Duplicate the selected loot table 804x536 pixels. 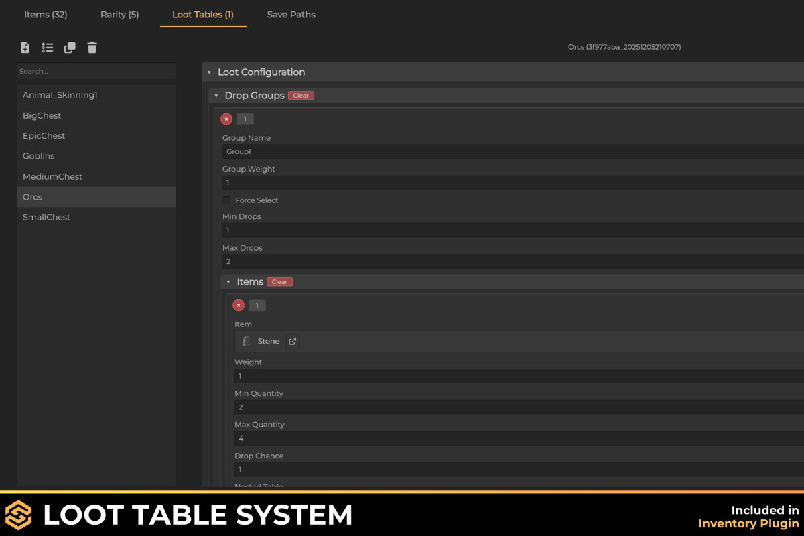click(x=69, y=48)
